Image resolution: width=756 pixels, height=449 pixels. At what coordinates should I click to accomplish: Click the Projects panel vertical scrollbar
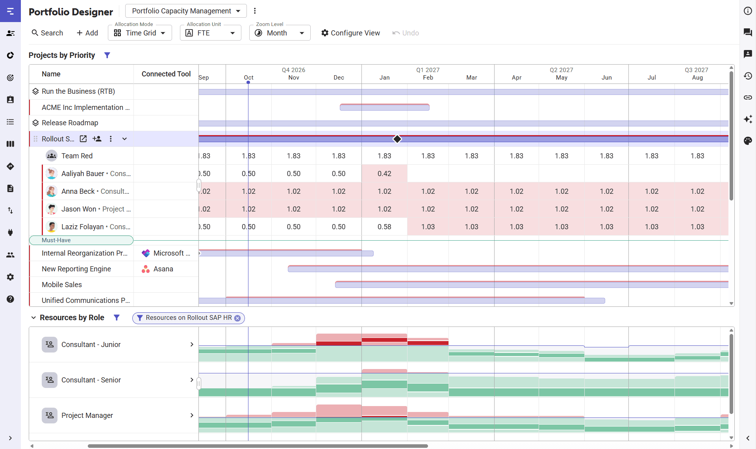click(x=731, y=136)
